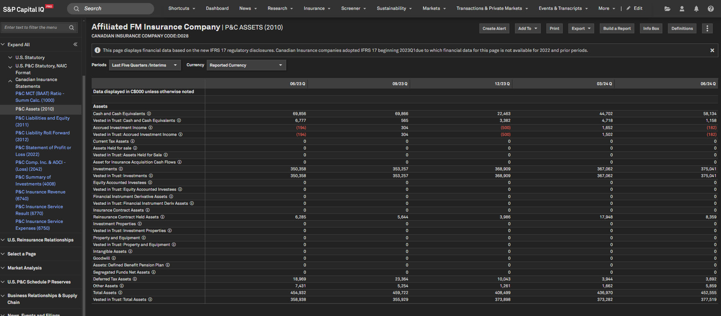721x316 pixels.
Task: Go to Dashboard
Action: tap(217, 8)
